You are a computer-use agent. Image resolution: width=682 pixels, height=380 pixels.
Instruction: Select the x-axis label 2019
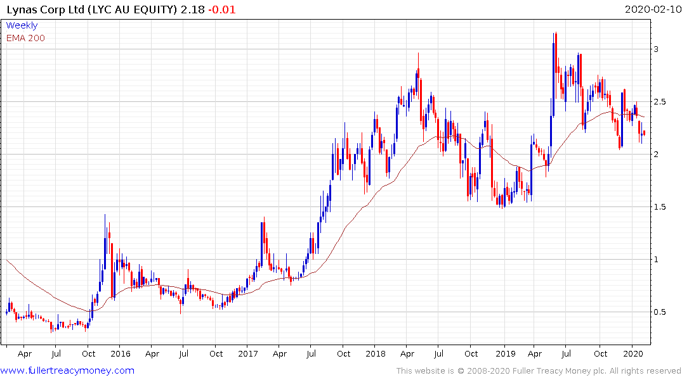point(506,353)
